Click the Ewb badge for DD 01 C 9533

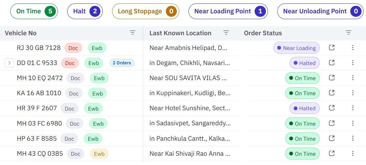94,63
